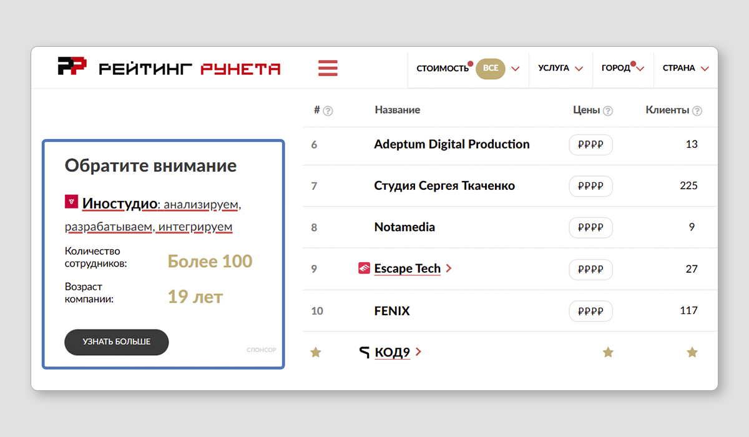Click the help icon beside the # column
The height and width of the screenshot is (437, 749).
click(x=328, y=110)
